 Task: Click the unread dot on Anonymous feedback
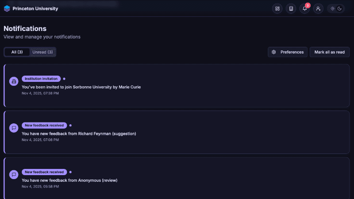pos(70,172)
